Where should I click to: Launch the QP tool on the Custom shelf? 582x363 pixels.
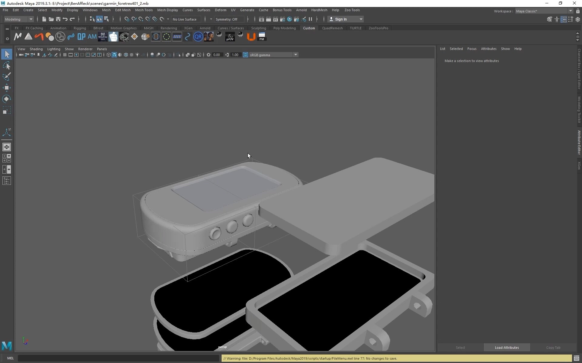click(81, 37)
